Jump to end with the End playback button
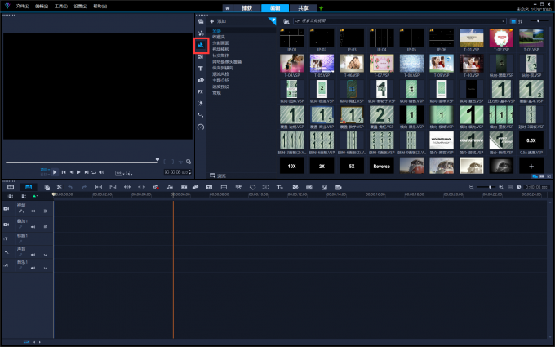This screenshot has width=555, height=347. [x=87, y=172]
